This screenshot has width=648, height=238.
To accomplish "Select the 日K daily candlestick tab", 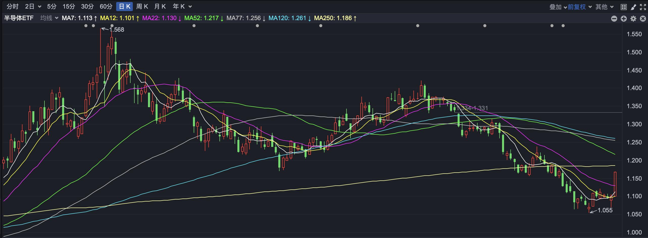I will tap(124, 7).
